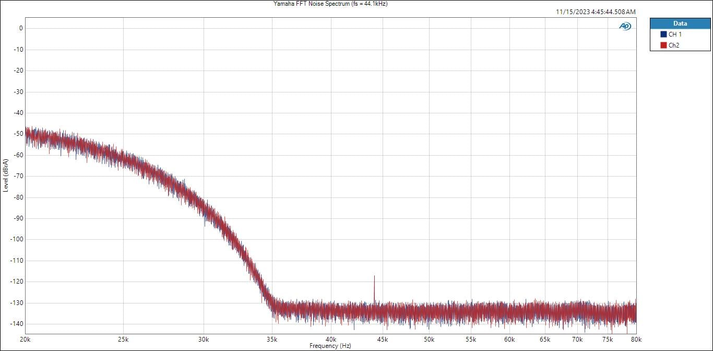Viewport: 713px width, 351px height.
Task: Click the -130 level tick label
Action: click(17, 303)
